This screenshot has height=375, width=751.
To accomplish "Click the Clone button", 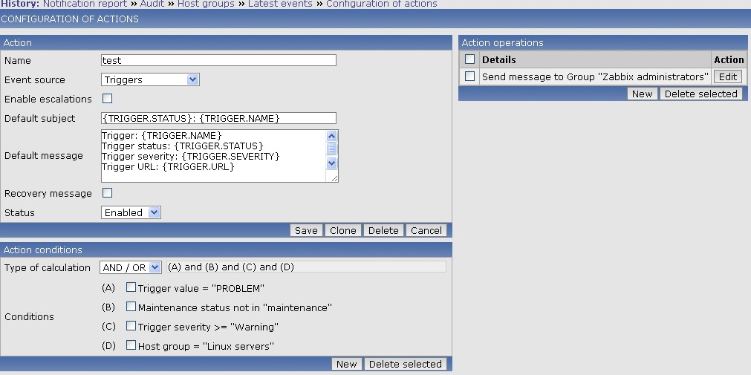I will (343, 230).
